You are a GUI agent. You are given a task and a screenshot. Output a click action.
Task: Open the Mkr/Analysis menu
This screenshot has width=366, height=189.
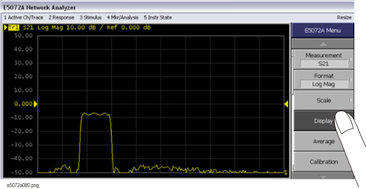[x=123, y=17]
